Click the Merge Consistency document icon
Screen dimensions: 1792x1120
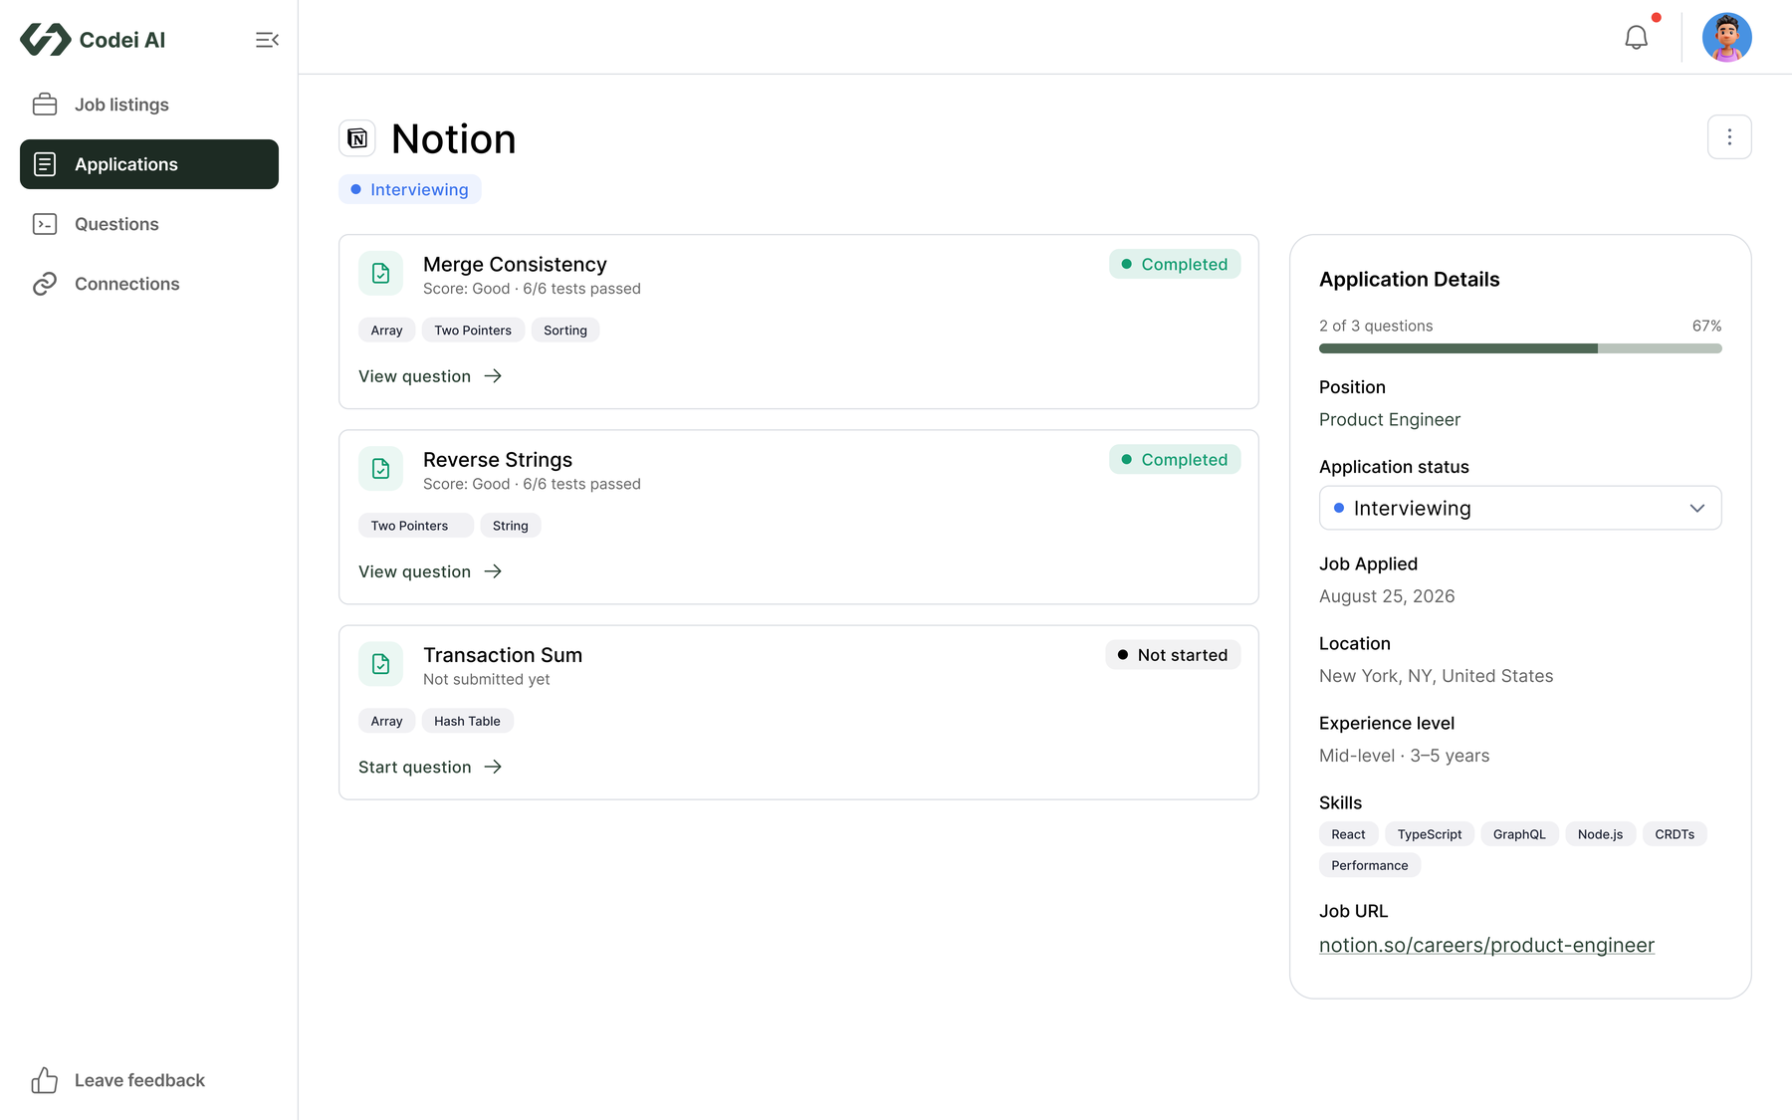point(380,274)
